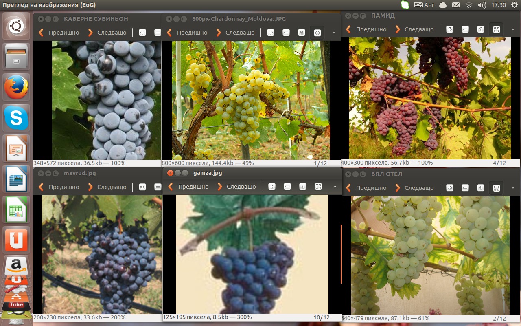
Task: Open toolbar dropdown arrow in gamza.jpg window
Action: (x=335, y=187)
